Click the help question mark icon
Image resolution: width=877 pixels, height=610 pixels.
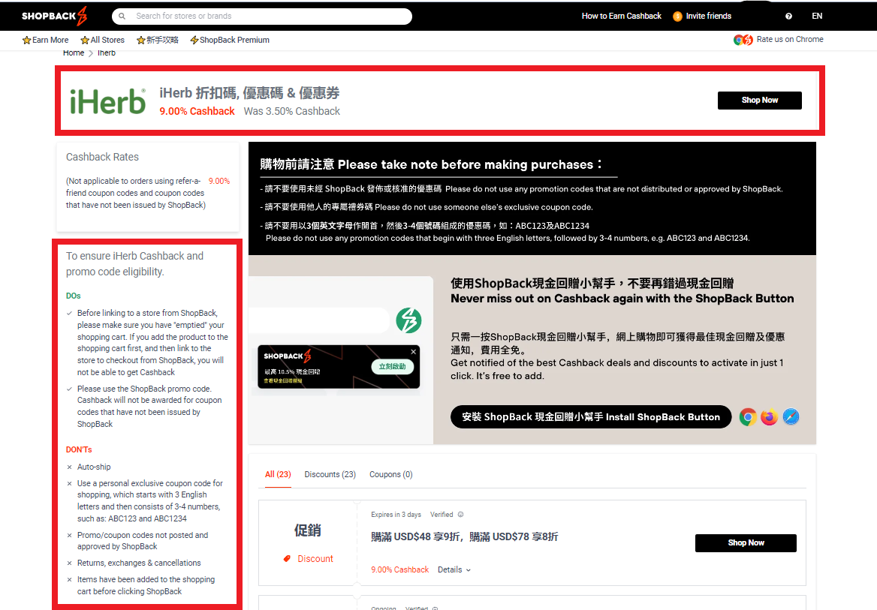[788, 17]
